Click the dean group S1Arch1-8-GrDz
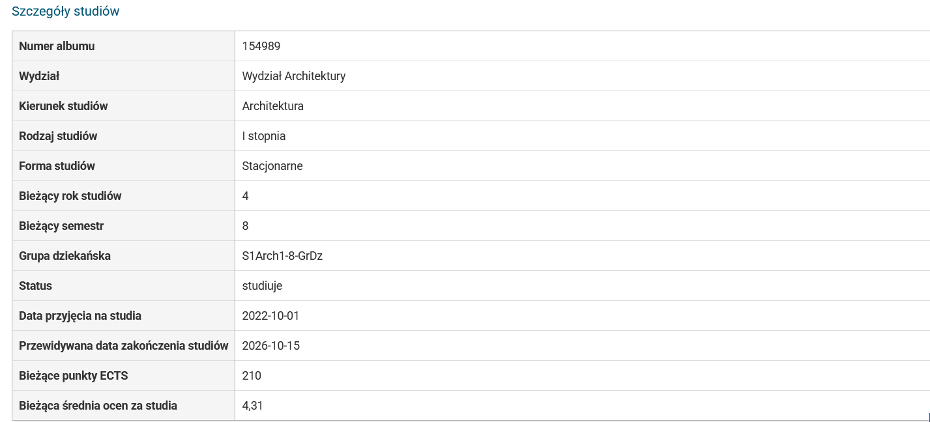This screenshot has height=422, width=930. click(x=282, y=256)
